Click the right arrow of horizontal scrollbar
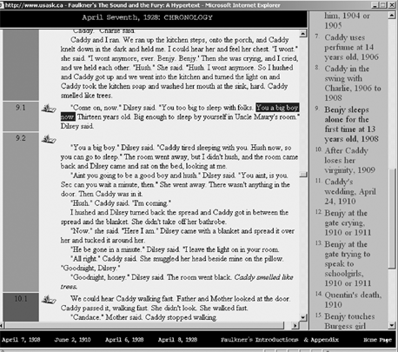The width and height of the screenshot is (398, 352). (x=295, y=325)
